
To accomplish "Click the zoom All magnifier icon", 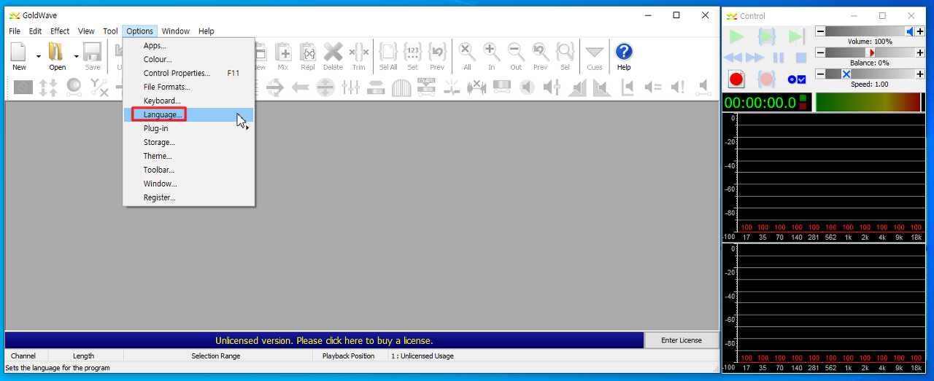I will click(x=467, y=52).
